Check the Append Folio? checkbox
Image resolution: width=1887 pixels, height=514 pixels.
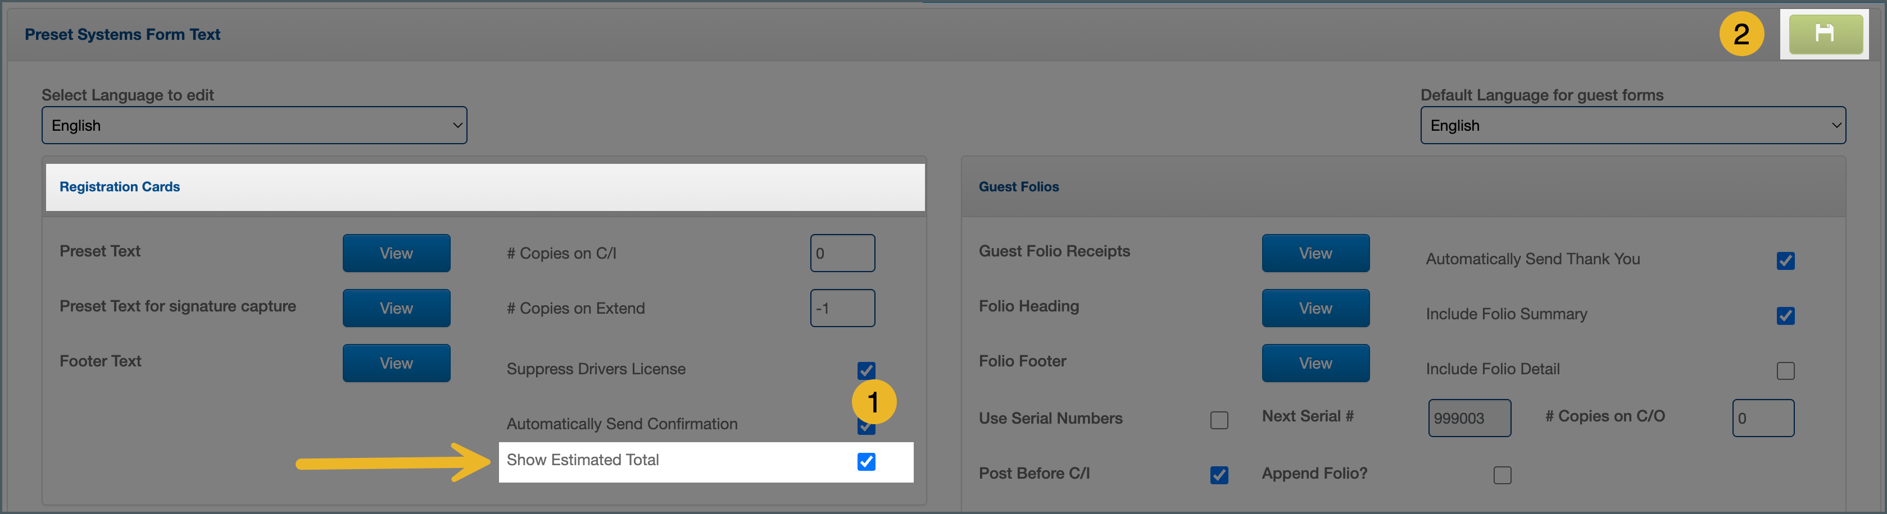tap(1502, 475)
